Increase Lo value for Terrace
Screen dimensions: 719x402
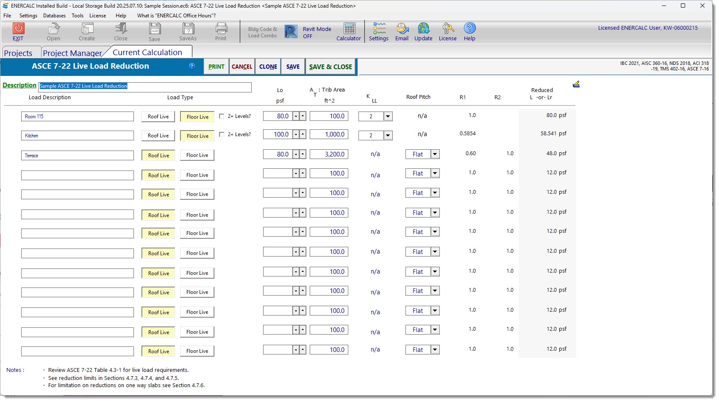pyautogui.click(x=303, y=154)
